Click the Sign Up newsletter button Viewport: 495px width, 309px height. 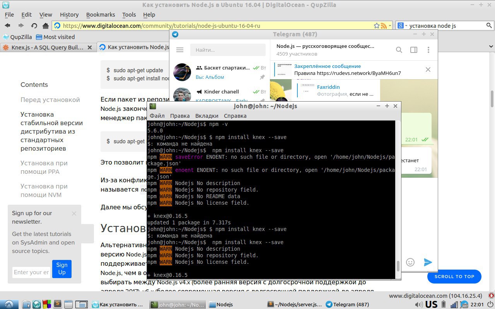(x=62, y=269)
